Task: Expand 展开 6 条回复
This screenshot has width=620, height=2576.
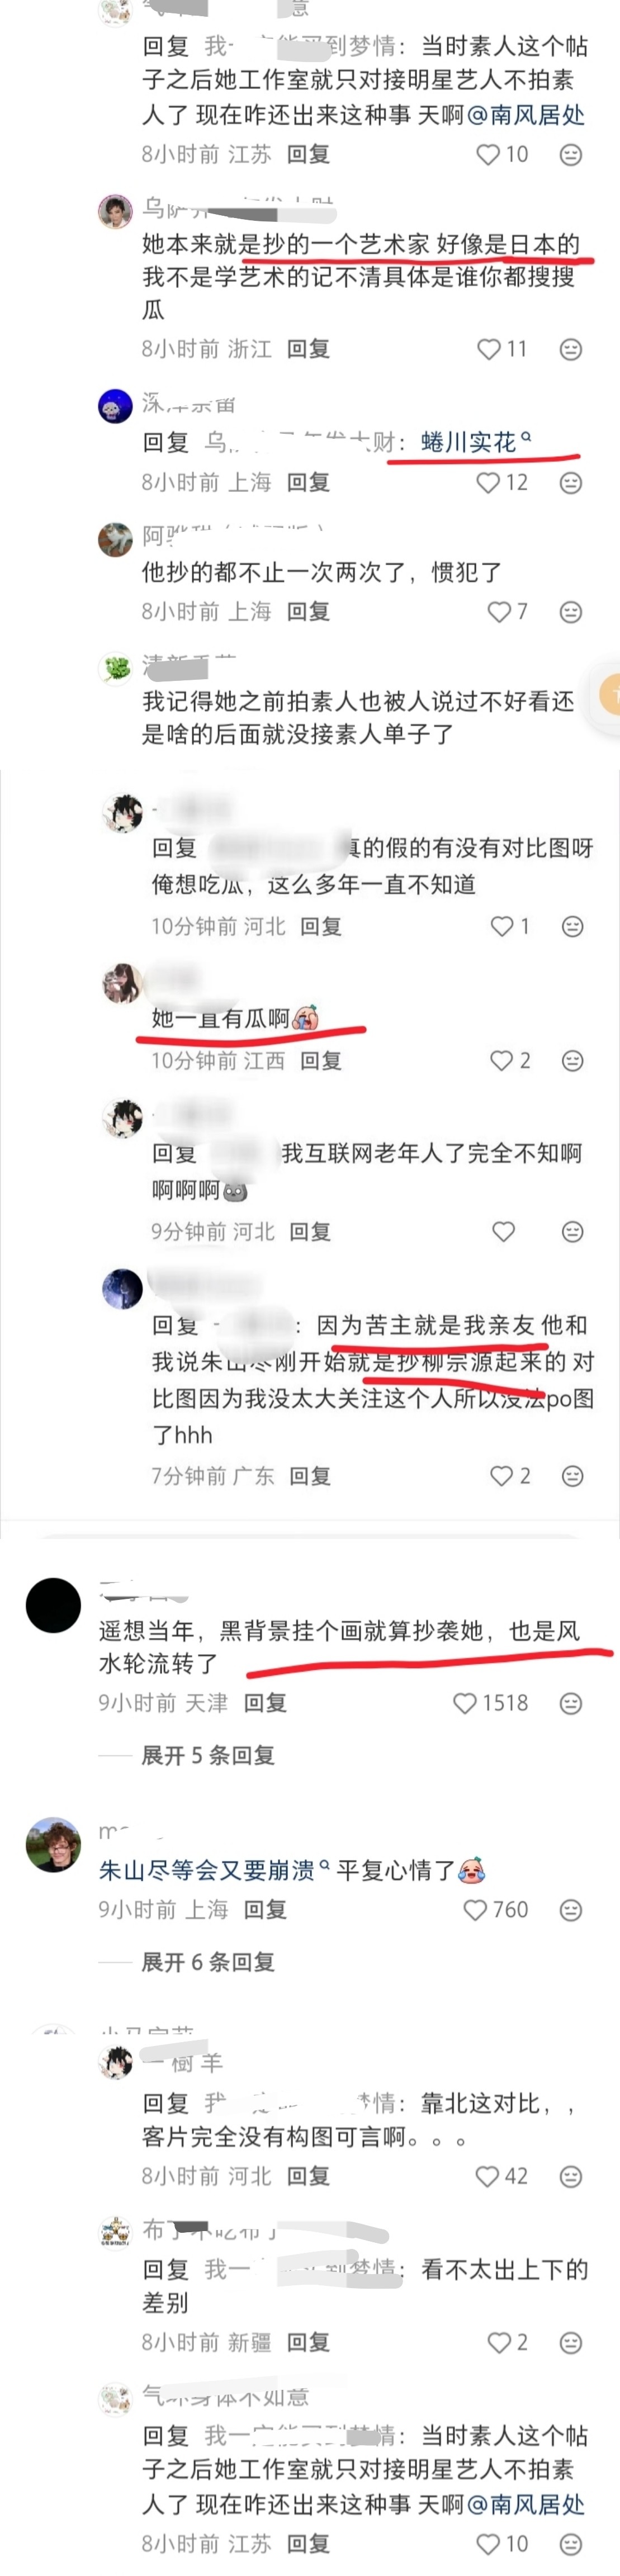Action: click(x=208, y=1961)
